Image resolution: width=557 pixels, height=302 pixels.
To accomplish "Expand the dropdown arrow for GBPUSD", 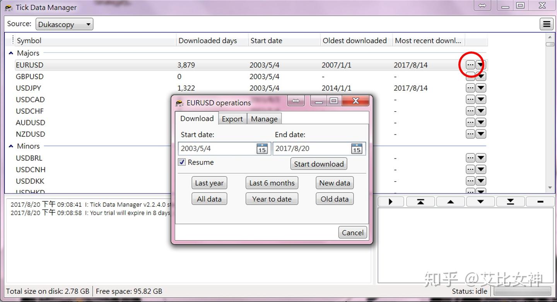I will click(481, 76).
